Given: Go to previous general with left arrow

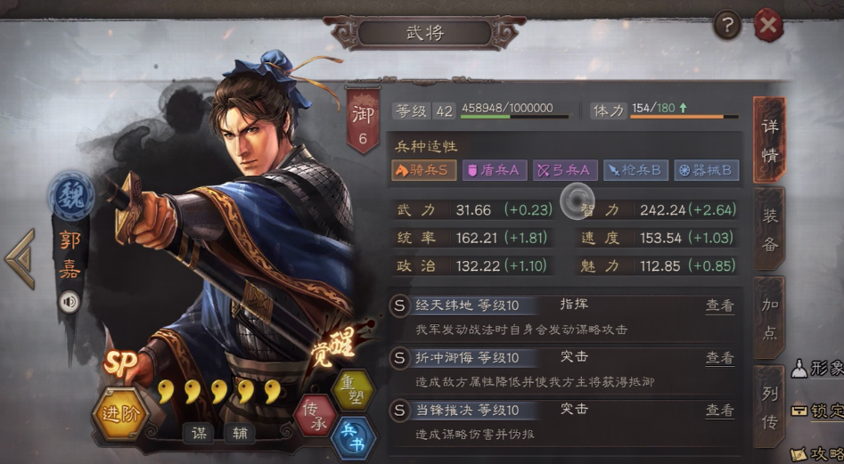Looking at the screenshot, I should pyautogui.click(x=20, y=258).
